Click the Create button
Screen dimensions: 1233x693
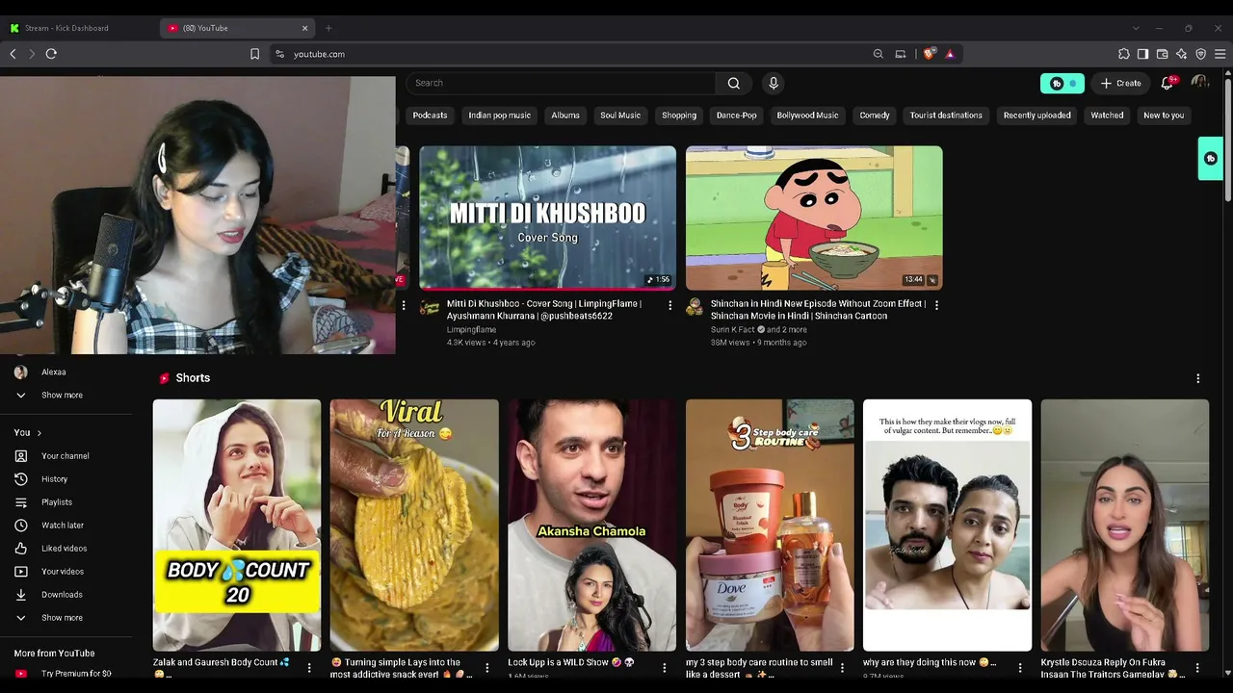tap(1121, 83)
